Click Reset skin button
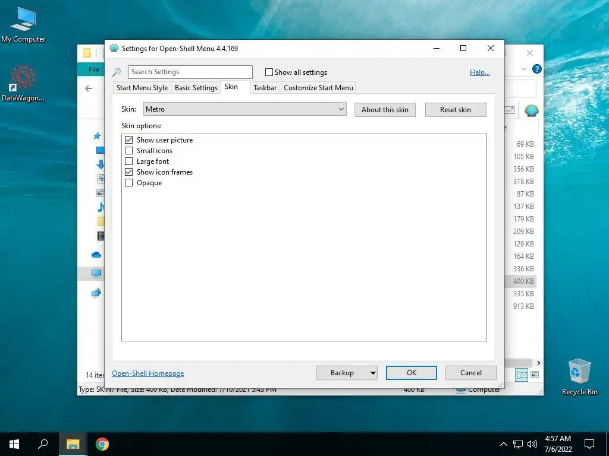This screenshot has width=609, height=456. (456, 110)
